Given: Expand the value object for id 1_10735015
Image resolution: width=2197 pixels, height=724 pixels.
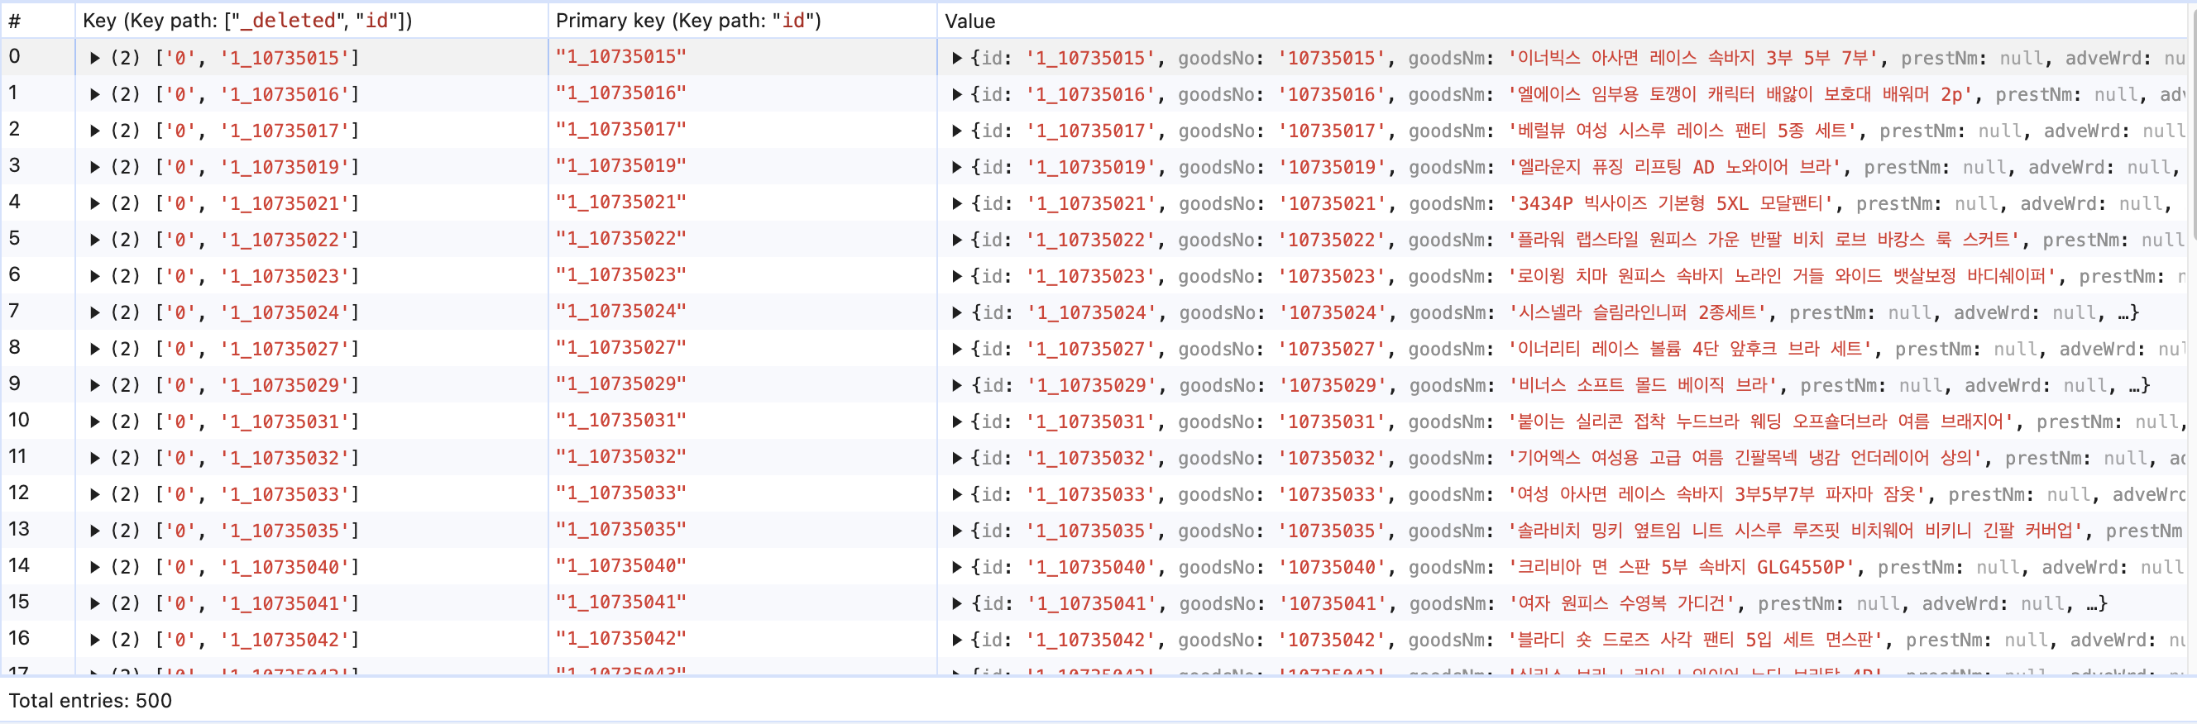Looking at the screenshot, I should pyautogui.click(x=956, y=58).
